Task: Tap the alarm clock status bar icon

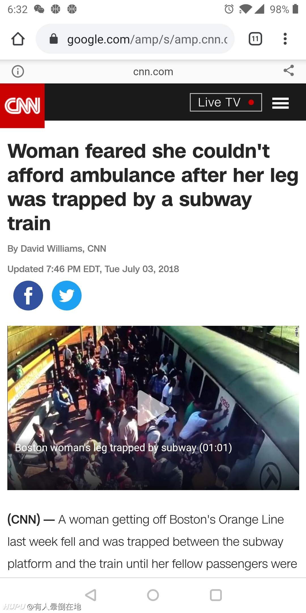Action: [x=229, y=9]
